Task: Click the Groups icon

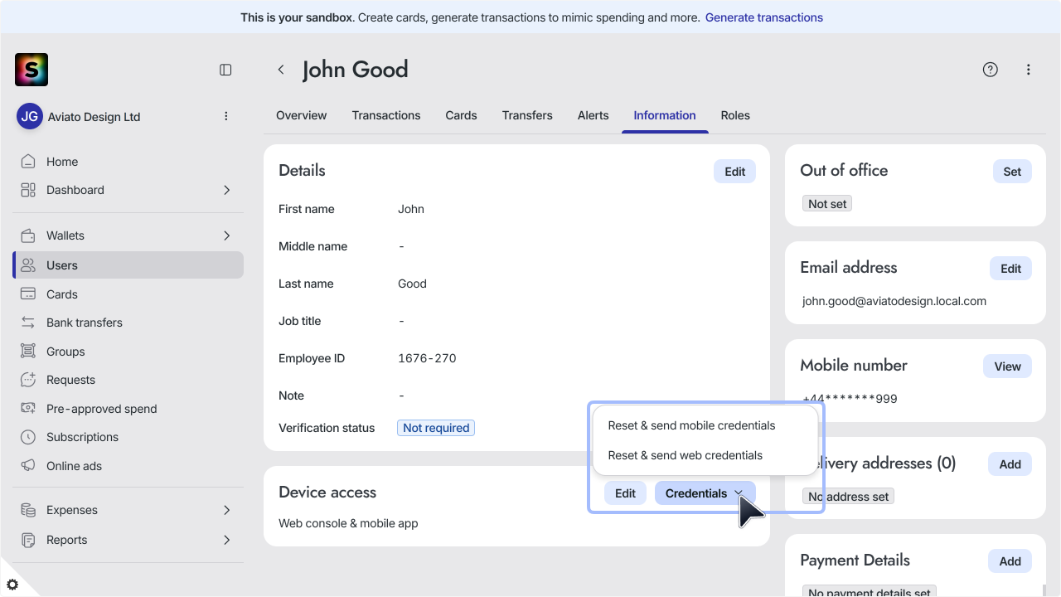Action: coord(28,352)
